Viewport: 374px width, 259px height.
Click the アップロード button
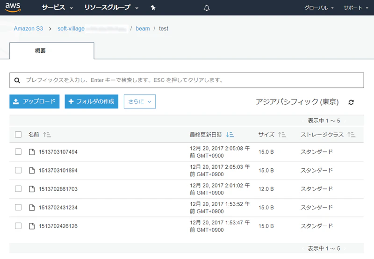tap(34, 101)
